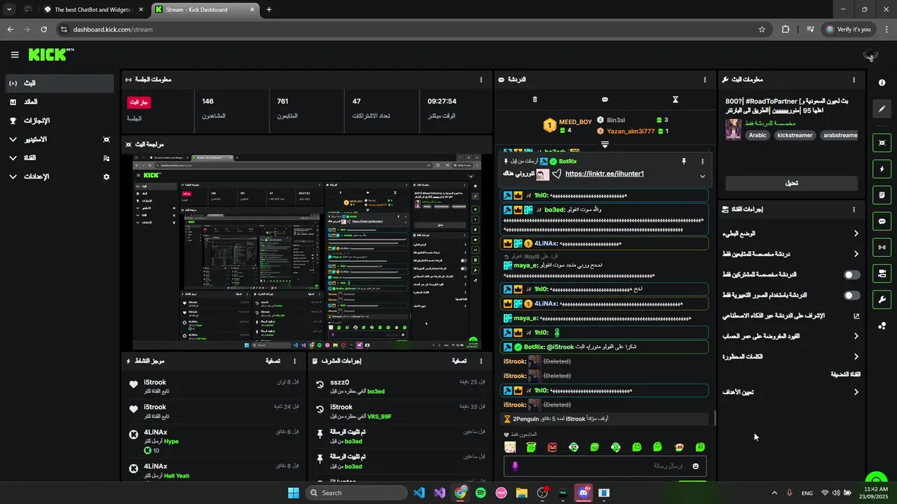This screenshot has width=897, height=504.
Task: Toggle stream preview widget icon in right sidebar
Action: click(882, 143)
